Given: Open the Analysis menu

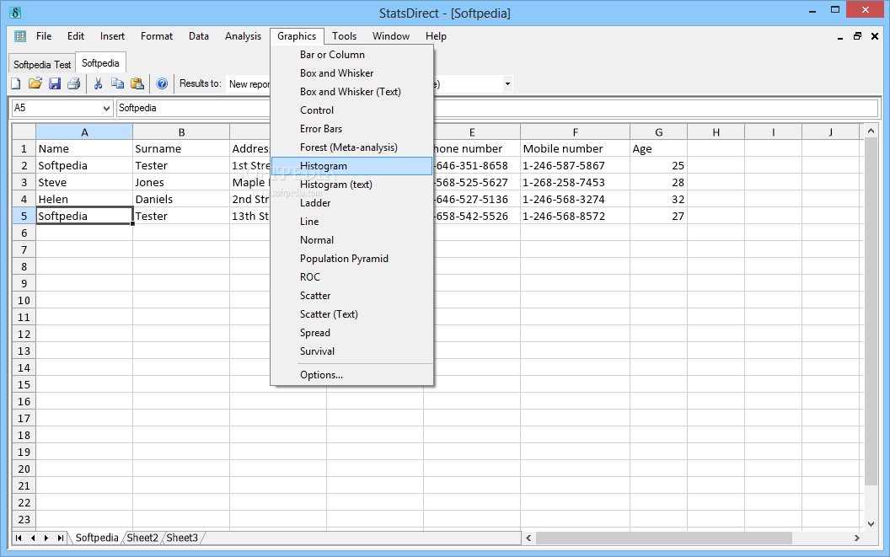Looking at the screenshot, I should (243, 36).
